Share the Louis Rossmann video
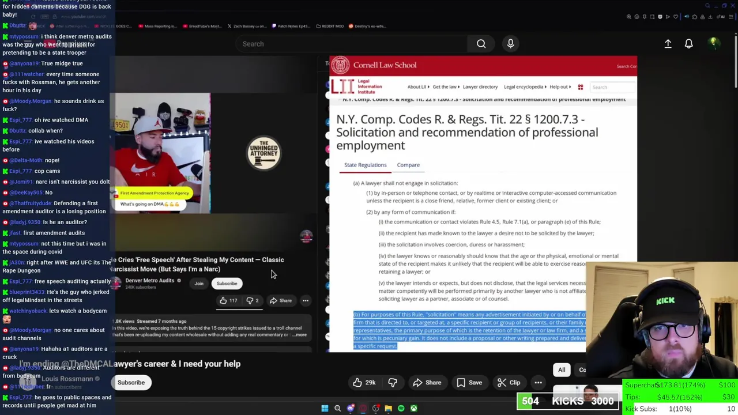The width and height of the screenshot is (738, 415). click(427, 383)
